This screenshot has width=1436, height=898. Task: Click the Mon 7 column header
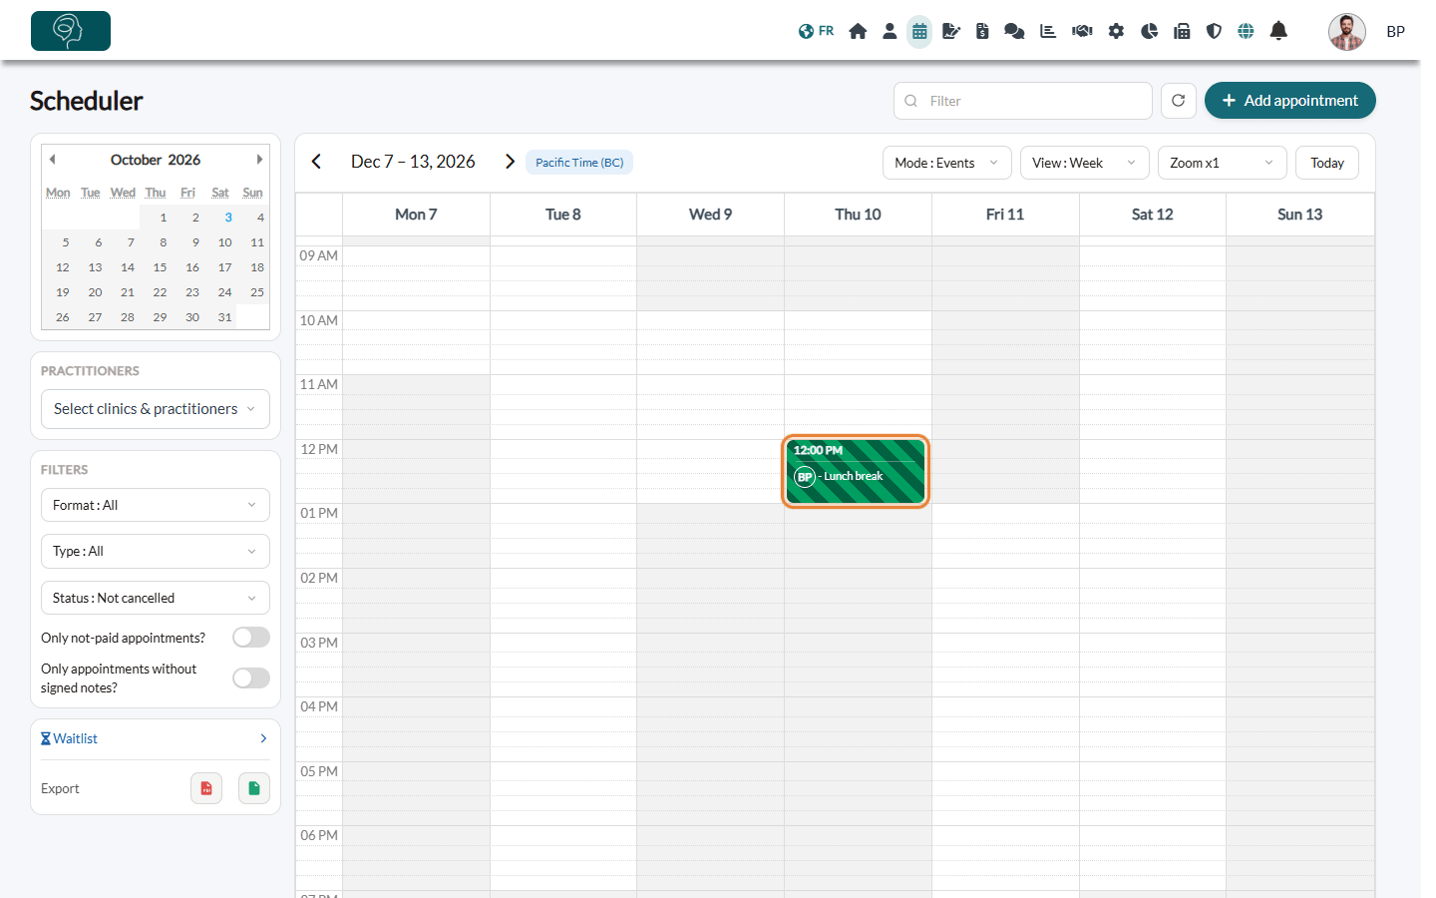[416, 215]
